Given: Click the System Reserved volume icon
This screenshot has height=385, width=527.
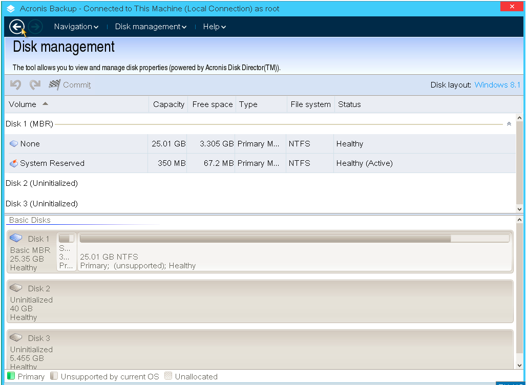Looking at the screenshot, I should tap(14, 163).
